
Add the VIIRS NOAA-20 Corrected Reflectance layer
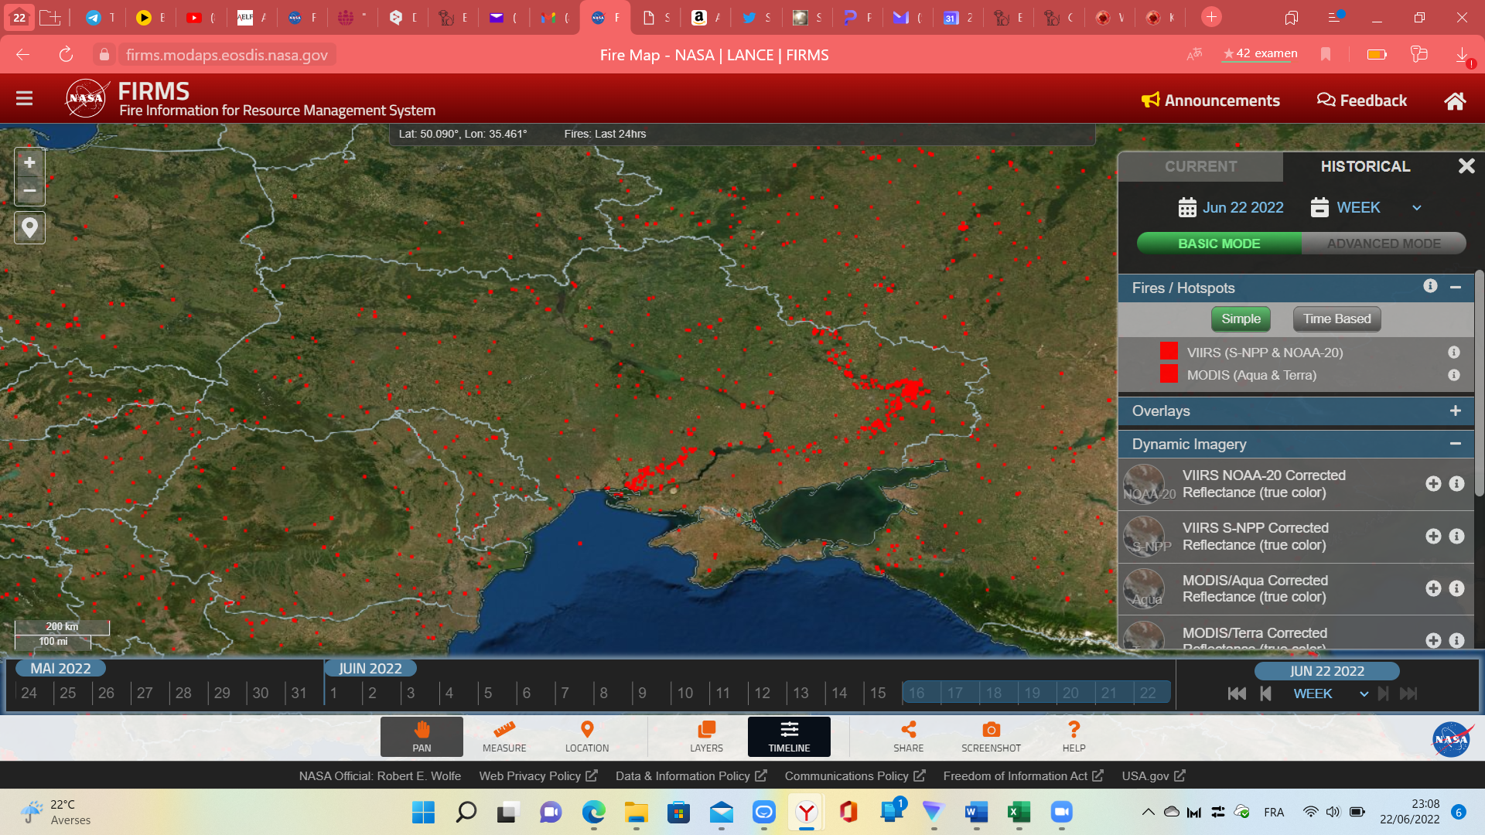point(1432,484)
